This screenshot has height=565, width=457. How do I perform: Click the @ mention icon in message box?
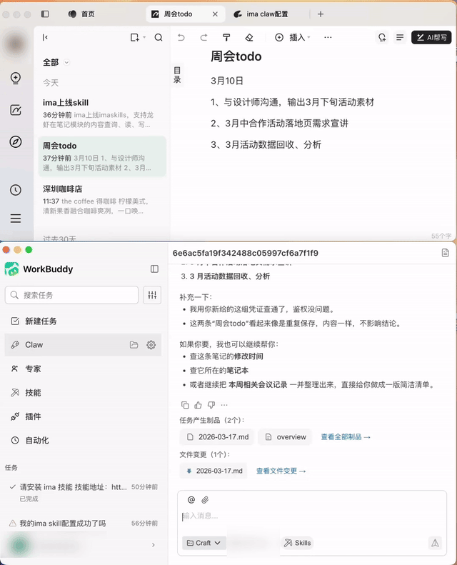[x=191, y=500]
